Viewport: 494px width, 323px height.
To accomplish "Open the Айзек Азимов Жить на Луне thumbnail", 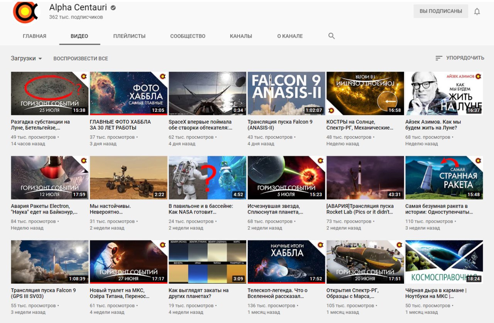I will tap(444, 93).
